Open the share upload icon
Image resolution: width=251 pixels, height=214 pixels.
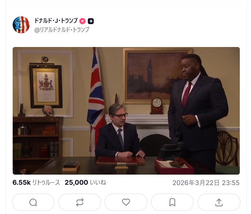click(219, 202)
